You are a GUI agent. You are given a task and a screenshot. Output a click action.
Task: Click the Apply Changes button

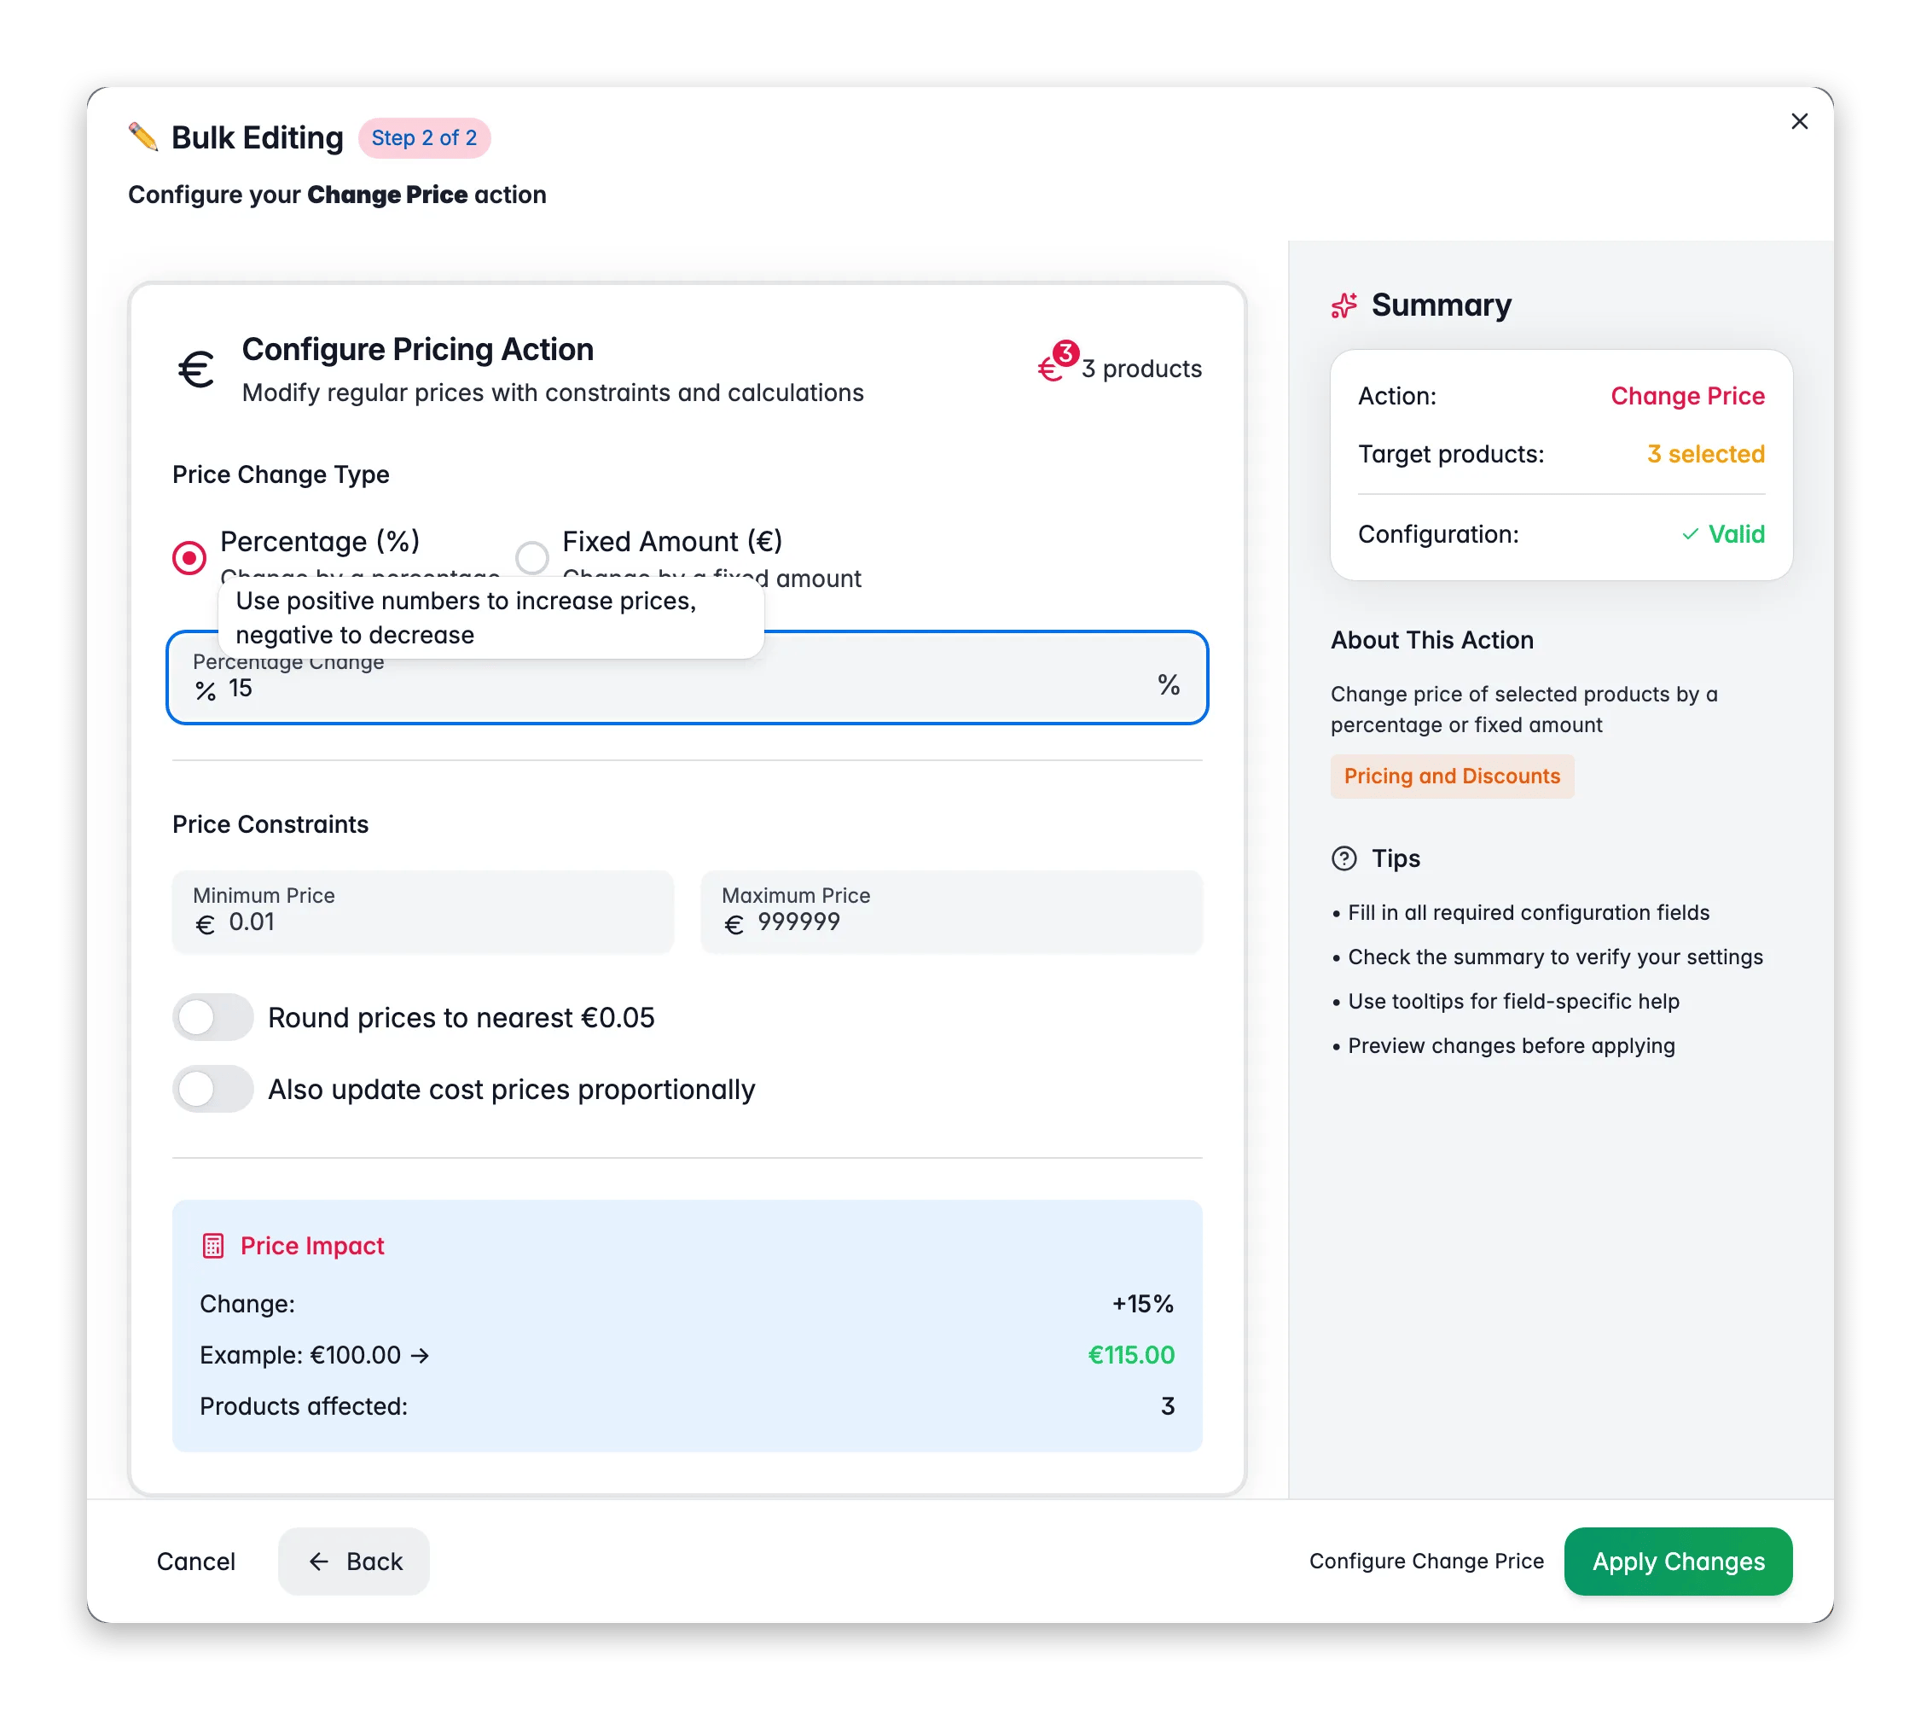click(x=1678, y=1562)
